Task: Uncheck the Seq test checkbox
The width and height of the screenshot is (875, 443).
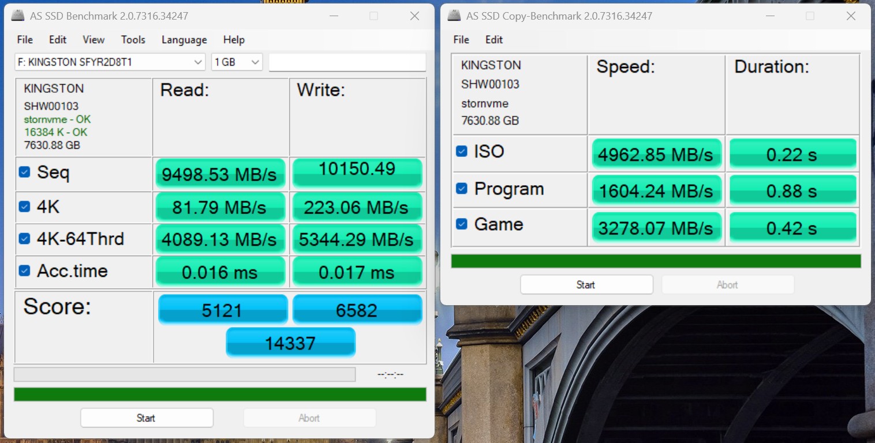Action: [x=24, y=172]
